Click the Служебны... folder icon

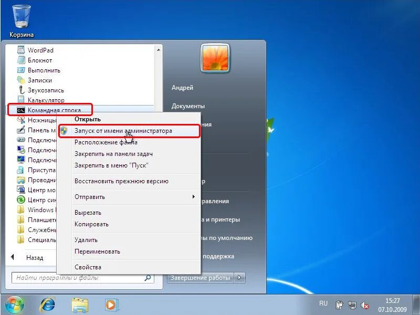point(20,230)
